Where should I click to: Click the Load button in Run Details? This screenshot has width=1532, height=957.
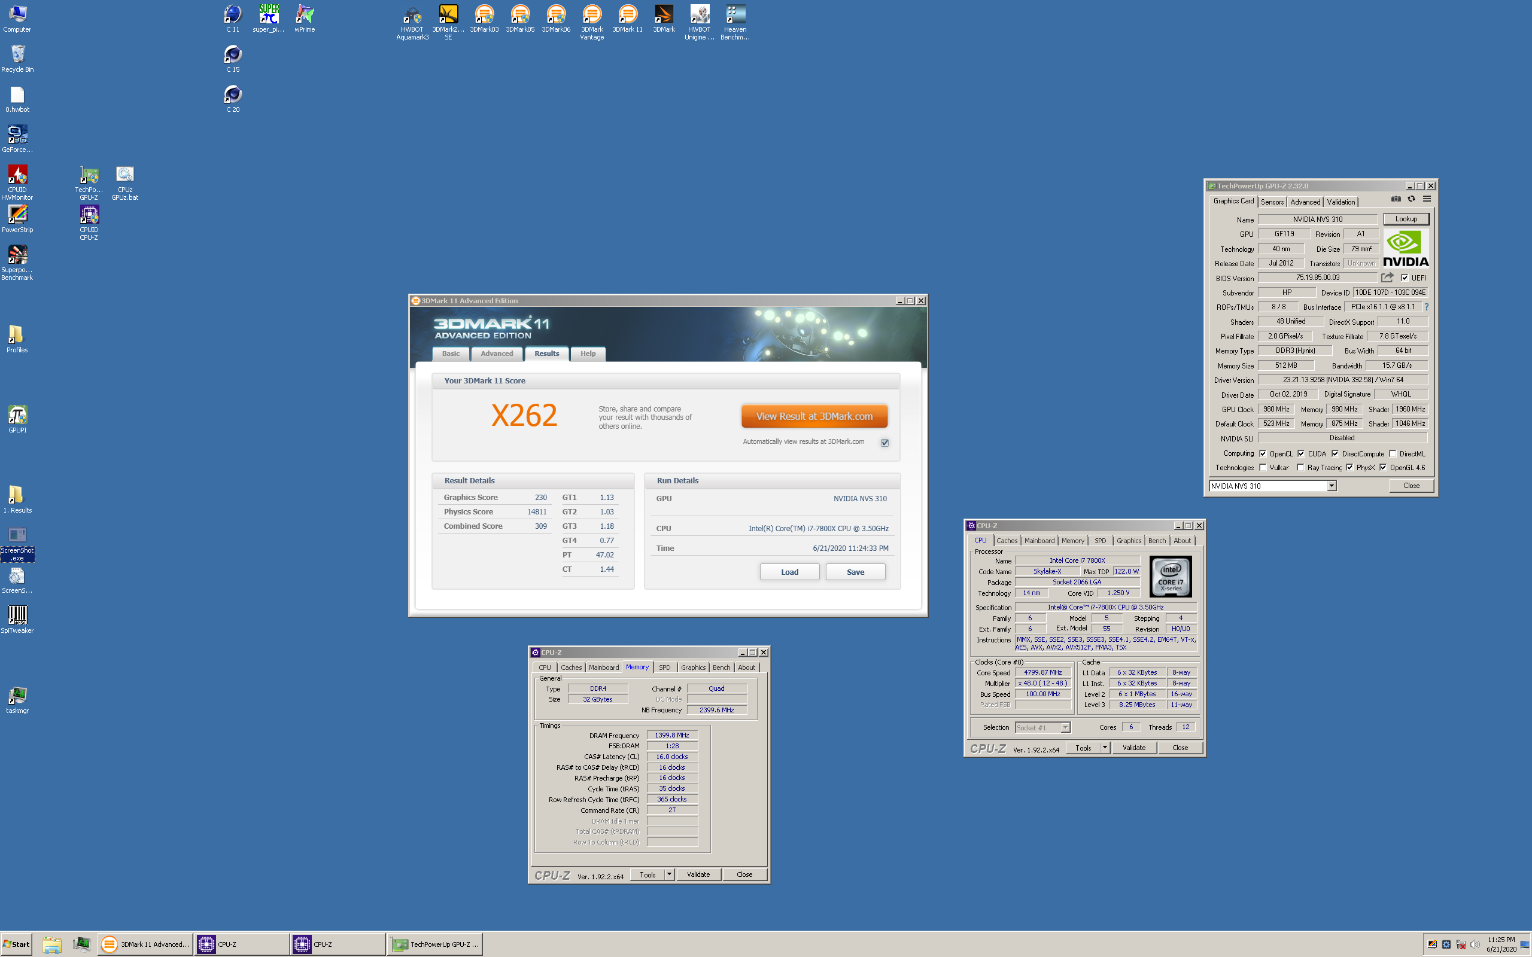tap(789, 572)
